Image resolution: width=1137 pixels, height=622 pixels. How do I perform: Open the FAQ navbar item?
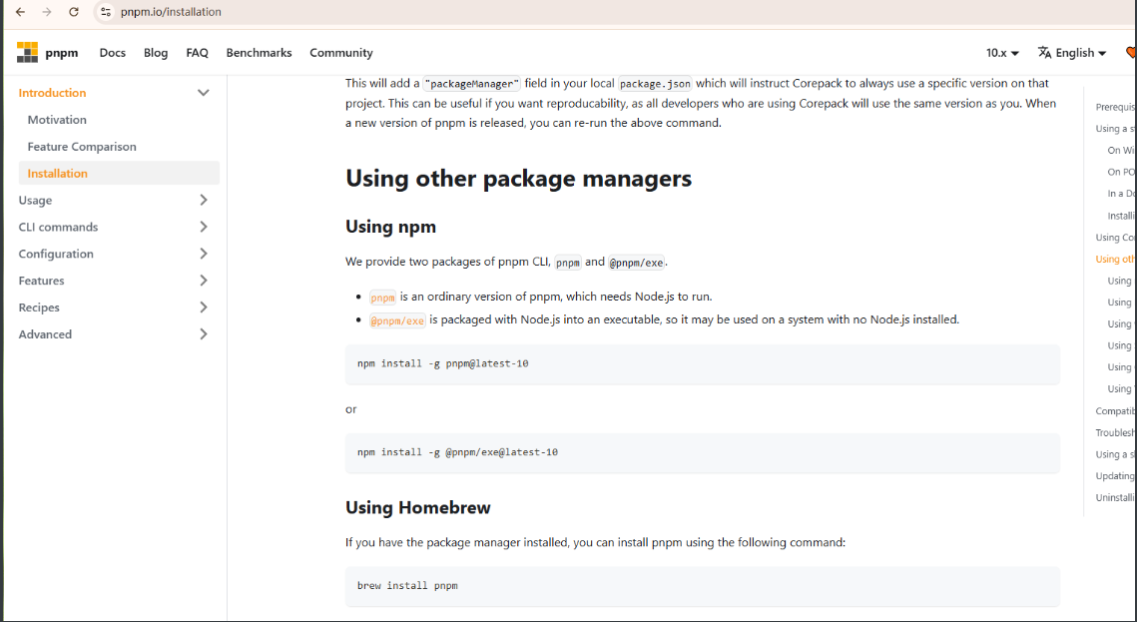coord(197,52)
